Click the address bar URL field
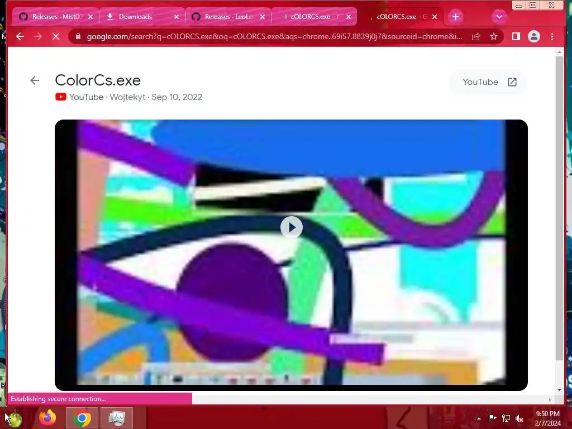The height and width of the screenshot is (429, 572). coord(274,36)
